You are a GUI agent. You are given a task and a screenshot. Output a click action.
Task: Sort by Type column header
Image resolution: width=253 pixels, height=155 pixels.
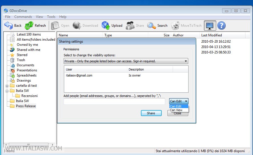pos(126,35)
